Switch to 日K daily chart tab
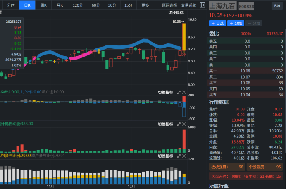286x189 pixels. (27, 5)
